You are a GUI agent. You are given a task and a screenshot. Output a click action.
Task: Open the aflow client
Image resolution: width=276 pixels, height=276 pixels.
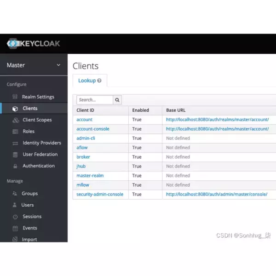click(x=82, y=148)
